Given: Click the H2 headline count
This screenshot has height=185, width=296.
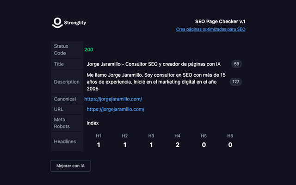Looking at the screenshot, I should 125,145.
